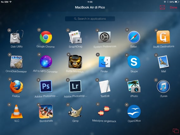Launch the iTunes music note icon
The width and height of the screenshot is (180, 135).
[x=163, y=87]
